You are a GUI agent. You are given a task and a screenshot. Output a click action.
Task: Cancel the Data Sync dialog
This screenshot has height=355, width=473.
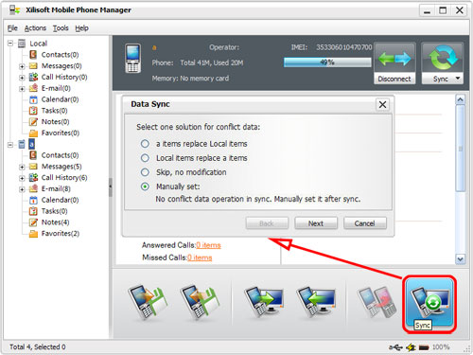tap(364, 223)
